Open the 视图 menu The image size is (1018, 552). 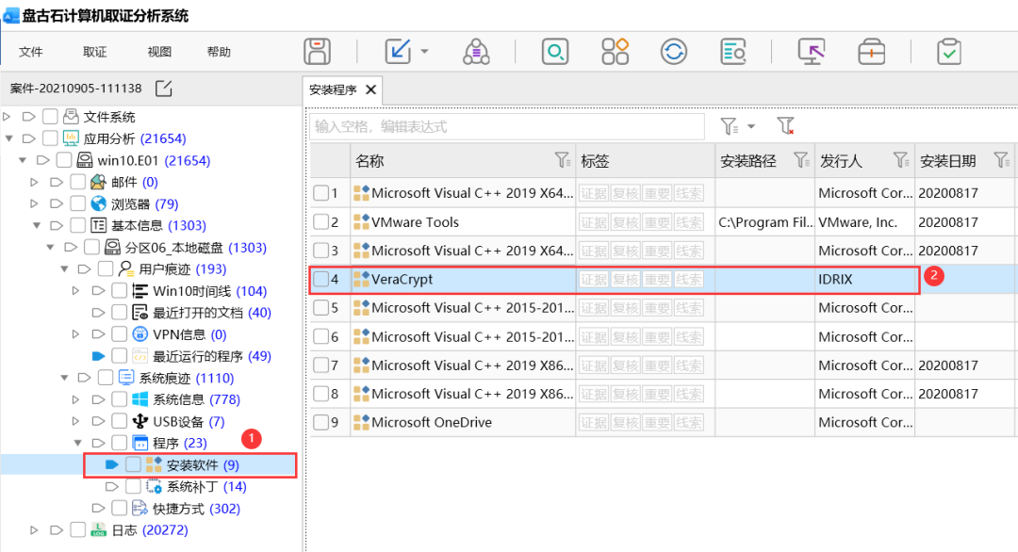click(159, 52)
